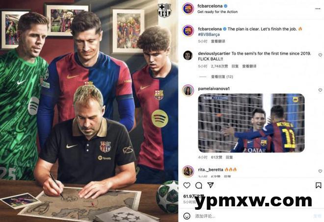Save post with bookmark icon

pos(319,185)
